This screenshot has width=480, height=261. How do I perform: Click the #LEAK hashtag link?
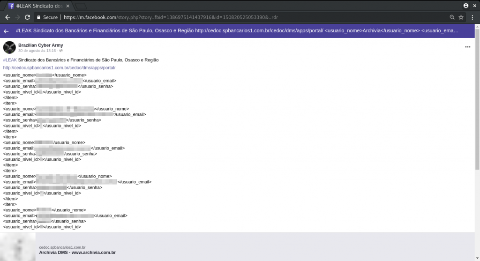click(x=10, y=60)
